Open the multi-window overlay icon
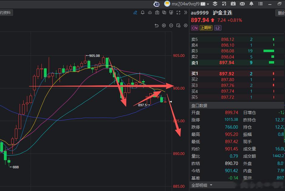Screen dimensions: 285x191 point(164,12)
